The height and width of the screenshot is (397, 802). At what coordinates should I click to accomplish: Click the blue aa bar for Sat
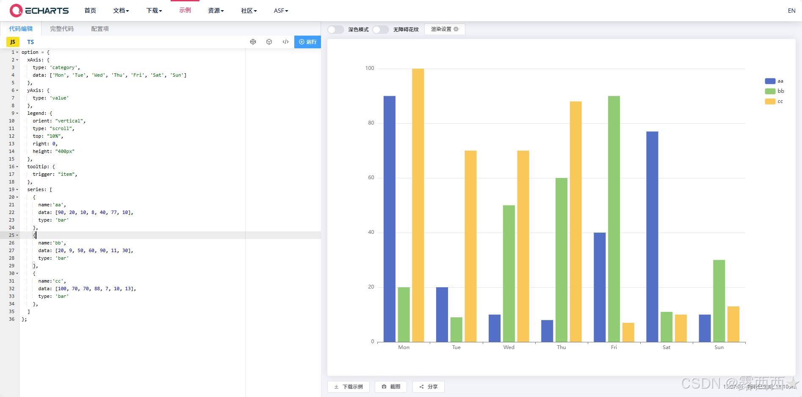pos(652,237)
